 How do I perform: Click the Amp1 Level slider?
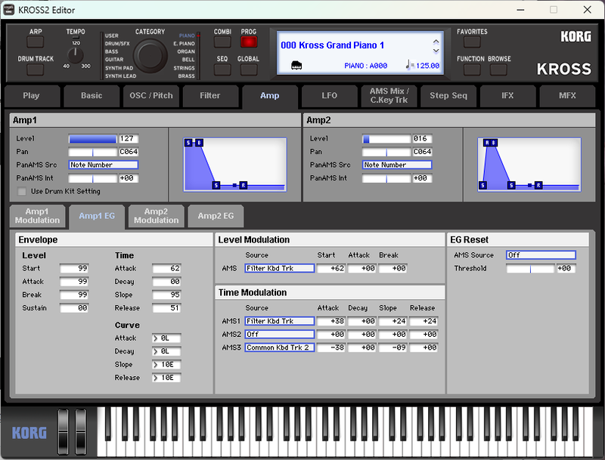coord(92,139)
